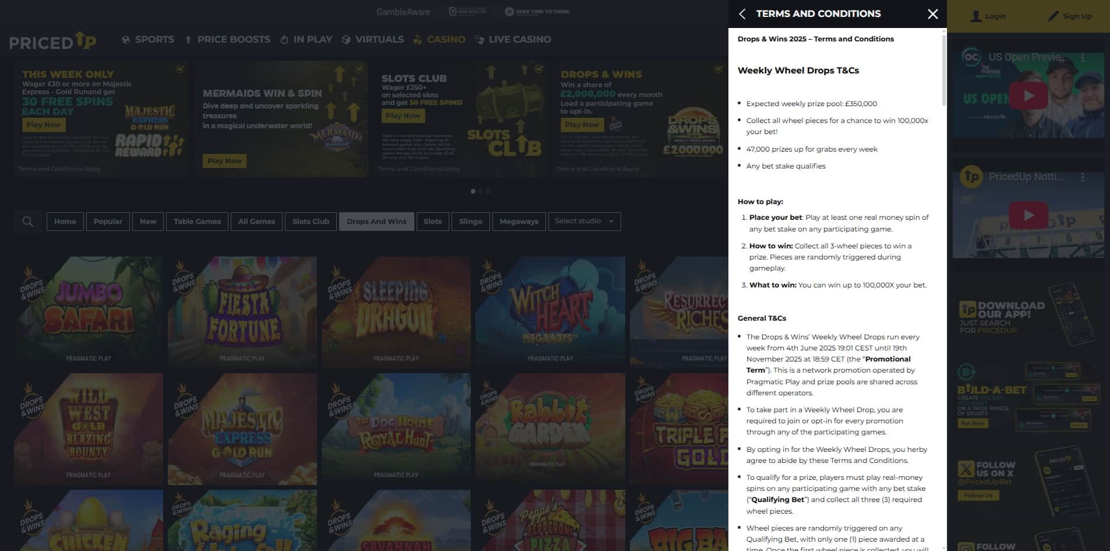
Task: Select the second carousel dot
Action: point(481,191)
